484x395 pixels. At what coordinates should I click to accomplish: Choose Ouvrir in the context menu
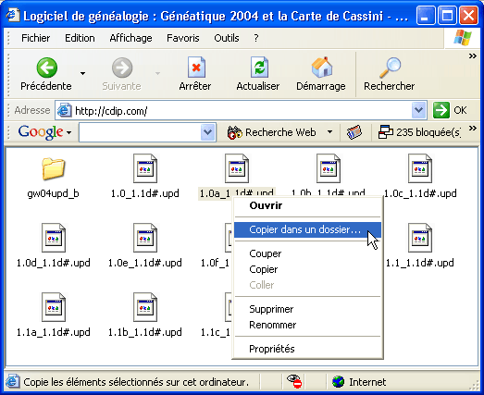308,205
